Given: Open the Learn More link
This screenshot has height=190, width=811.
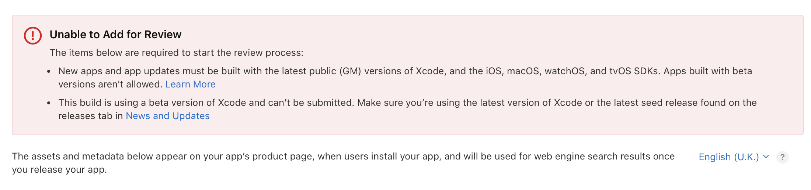Looking at the screenshot, I should [190, 85].
